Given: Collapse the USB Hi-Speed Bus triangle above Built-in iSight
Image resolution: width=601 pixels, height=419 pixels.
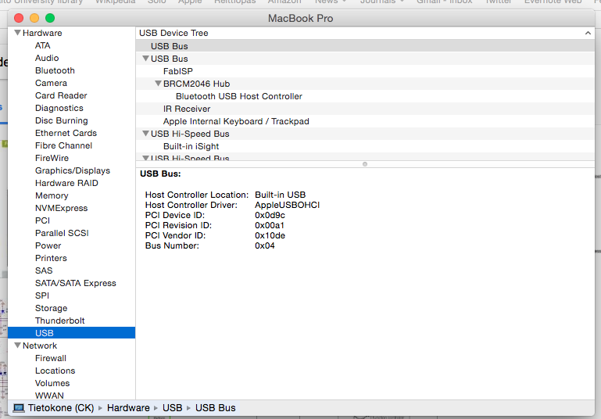Looking at the screenshot, I should pyautogui.click(x=145, y=134).
